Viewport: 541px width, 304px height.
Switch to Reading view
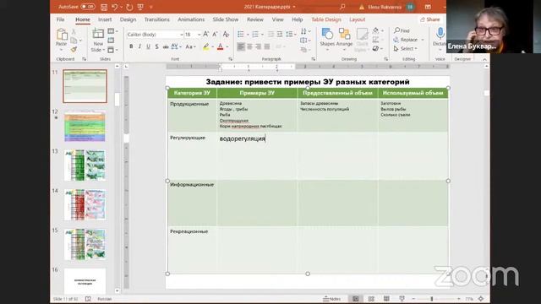click(386, 299)
